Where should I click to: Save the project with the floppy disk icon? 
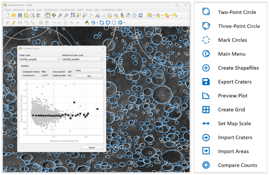20,15
